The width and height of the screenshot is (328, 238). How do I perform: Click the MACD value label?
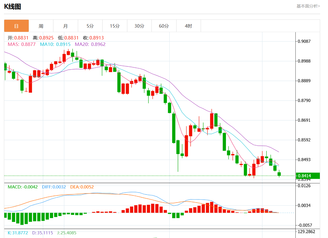pyautogui.click(x=23, y=187)
